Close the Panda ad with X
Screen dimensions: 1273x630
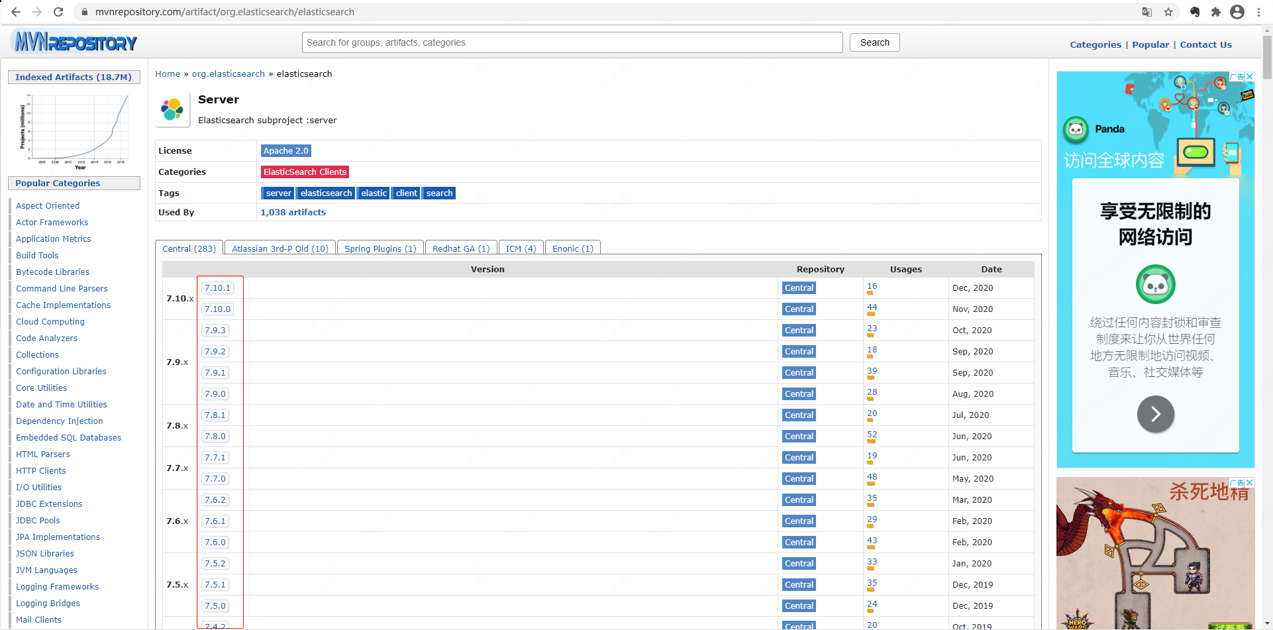click(1250, 76)
